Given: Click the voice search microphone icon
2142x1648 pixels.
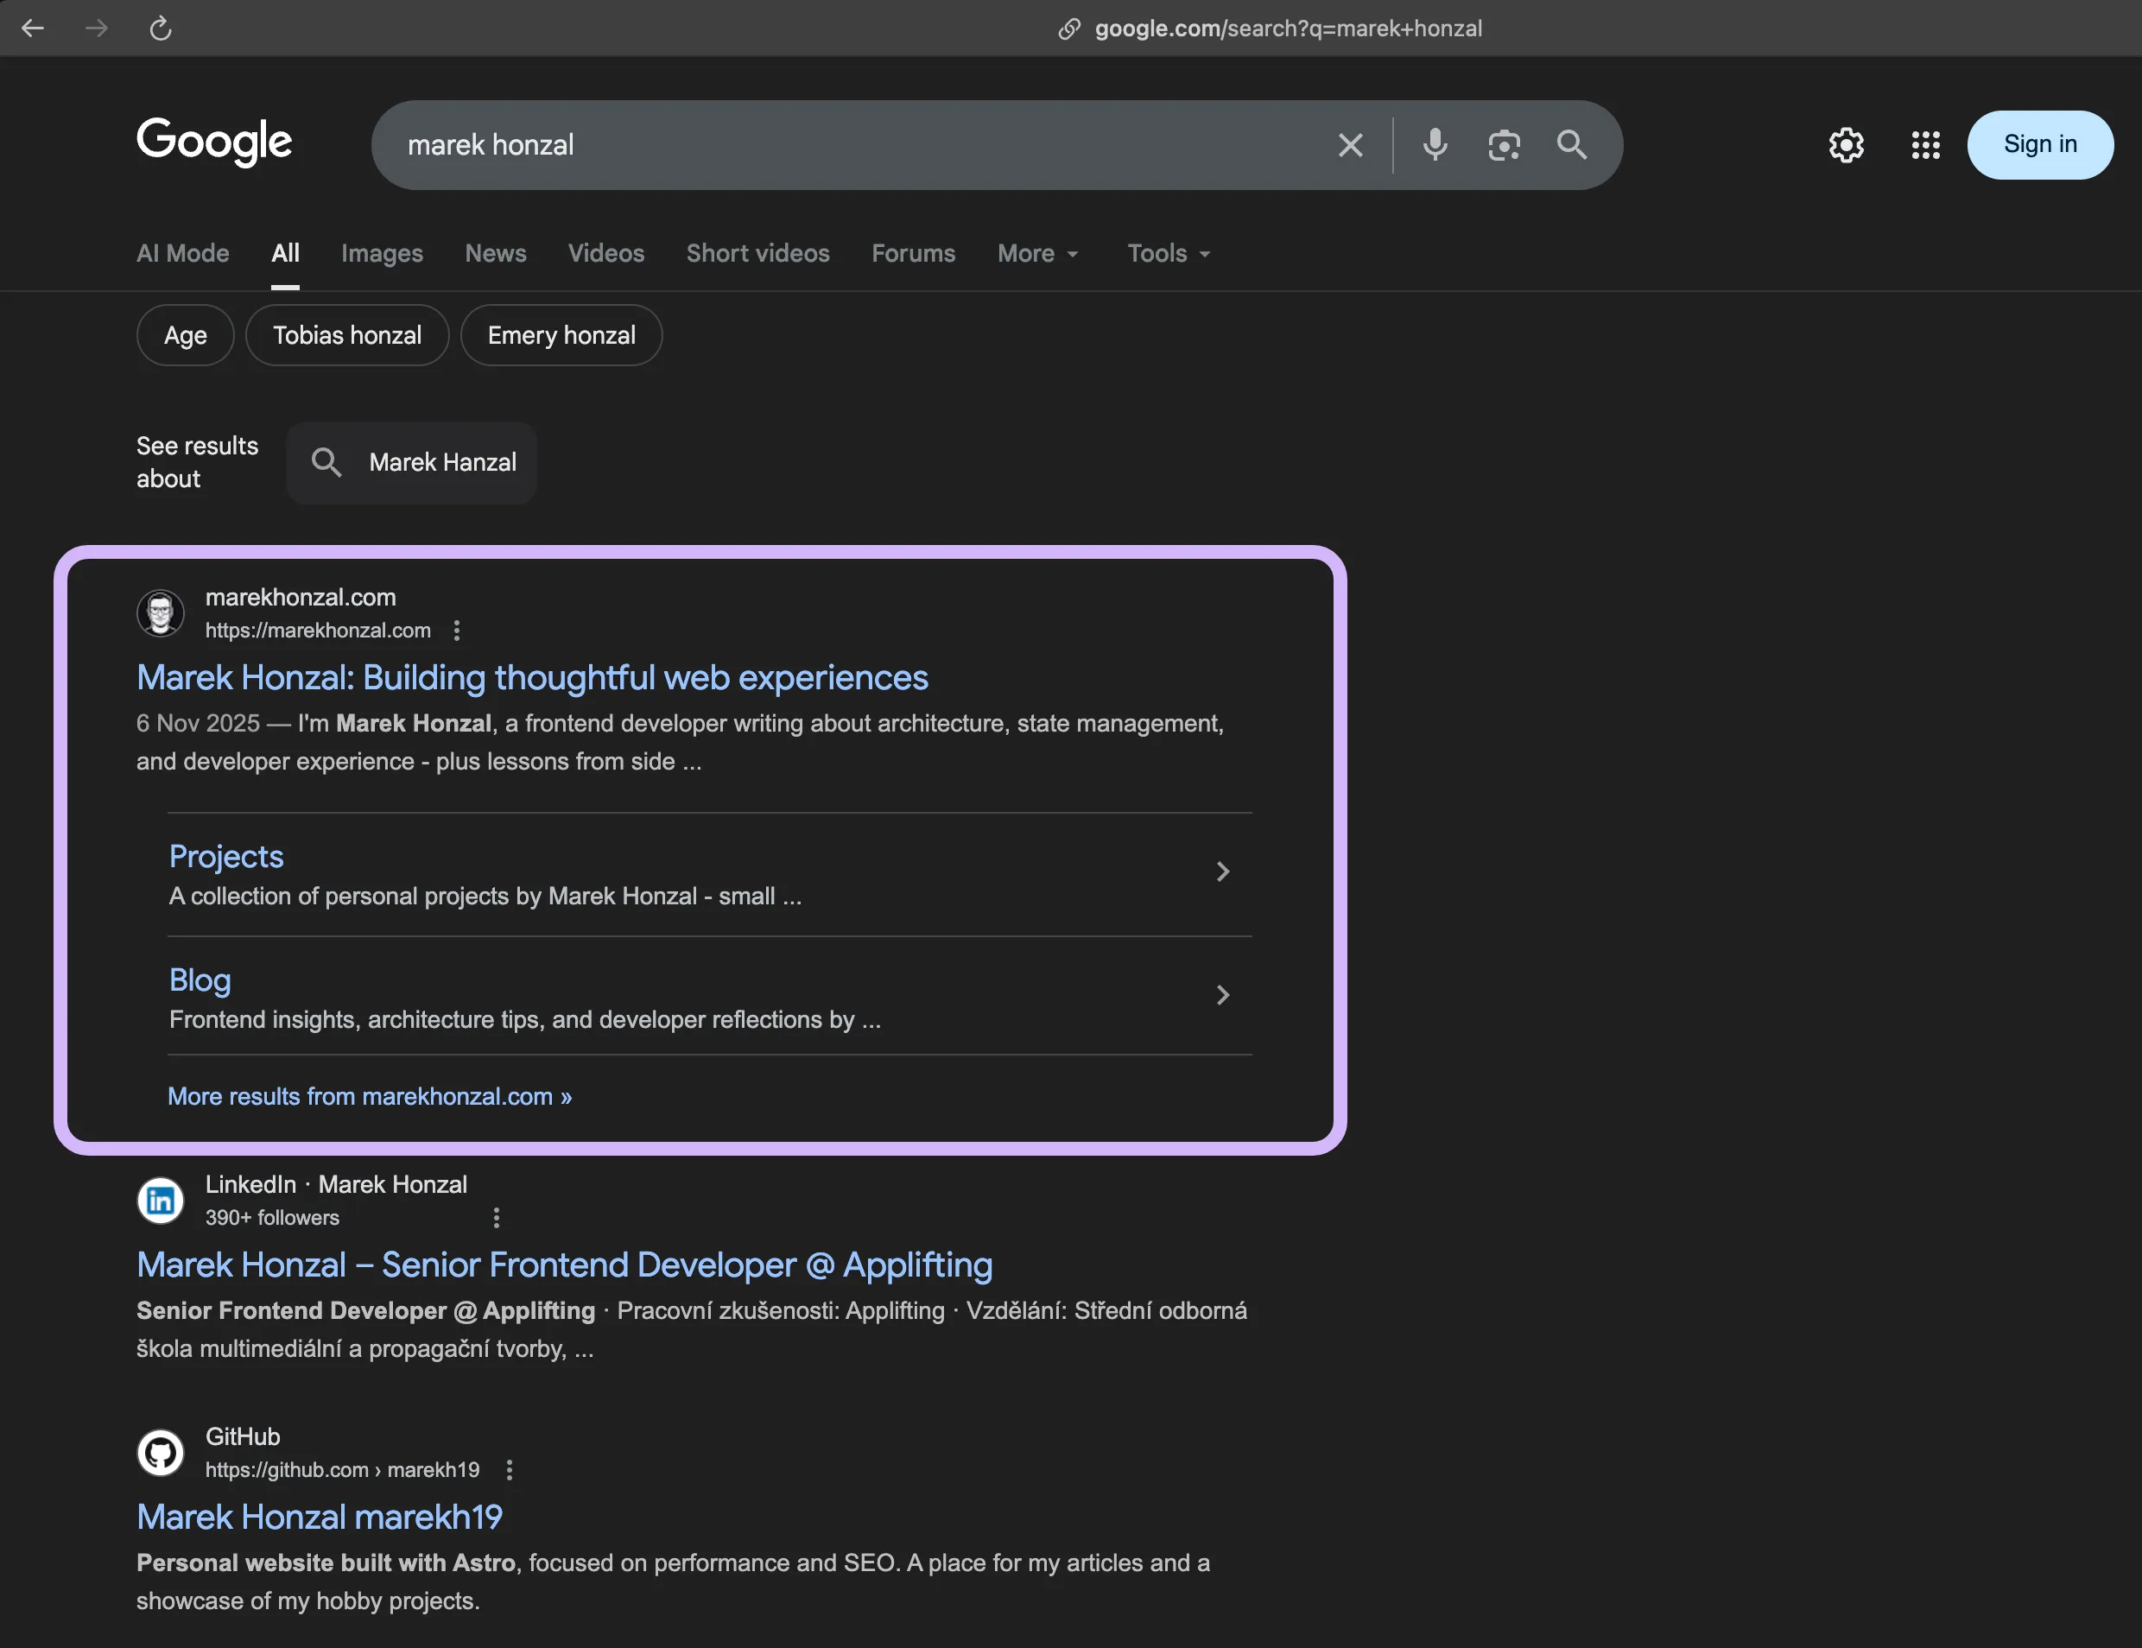Looking at the screenshot, I should [x=1434, y=145].
